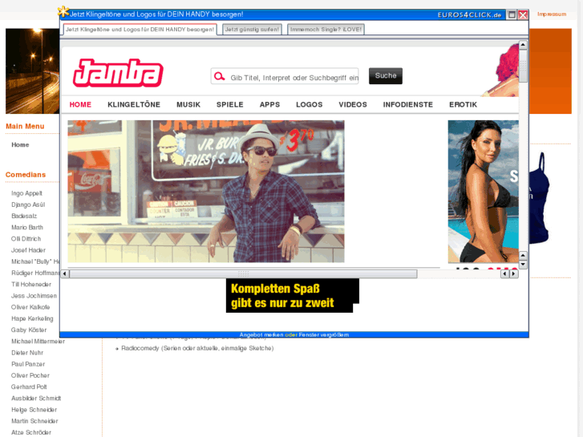Switch to the Jetzt günstig surfen tab
Image resolution: width=583 pixels, height=437 pixels.
point(252,30)
